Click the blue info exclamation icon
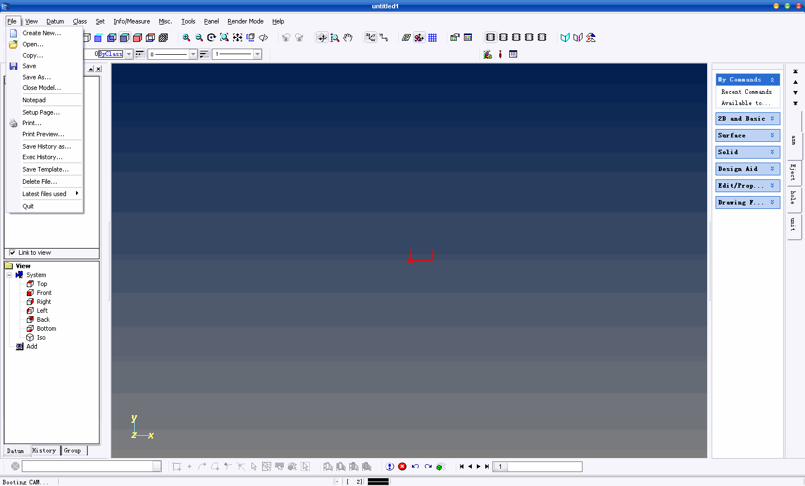805x486 pixels. [390, 466]
